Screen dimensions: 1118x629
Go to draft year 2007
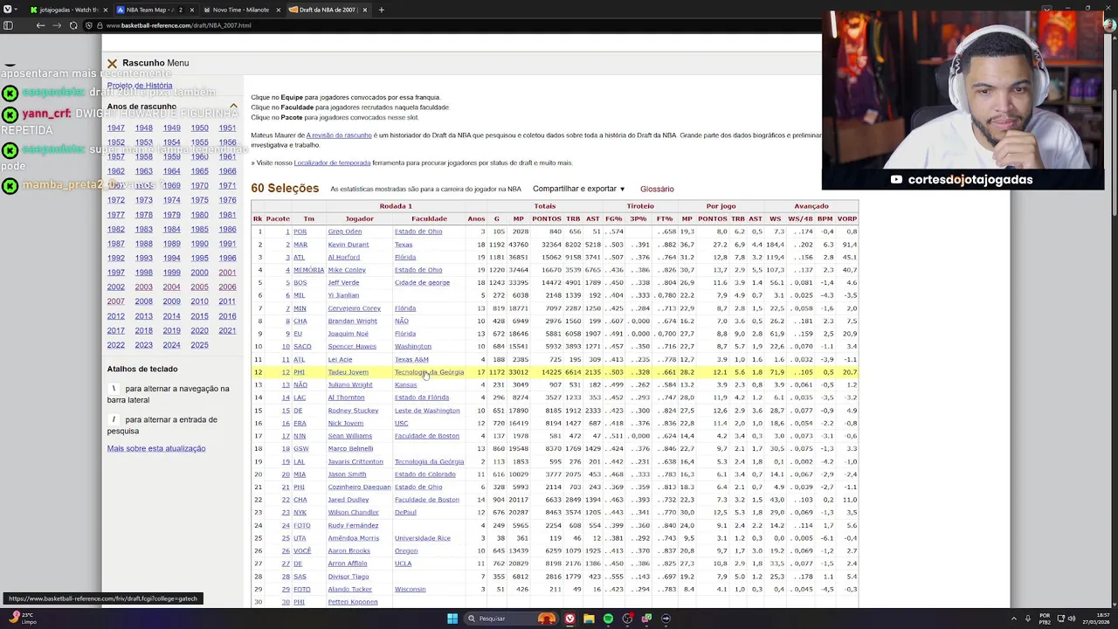pyautogui.click(x=115, y=301)
